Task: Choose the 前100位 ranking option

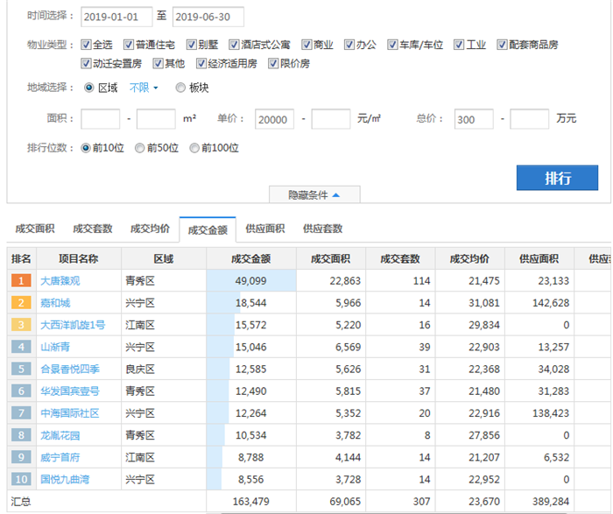Action: pos(194,148)
